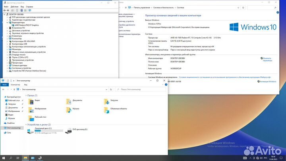
Task: Expand DVD-дисководы и дисководы компакт-дисков node
Action: pos(7,17)
